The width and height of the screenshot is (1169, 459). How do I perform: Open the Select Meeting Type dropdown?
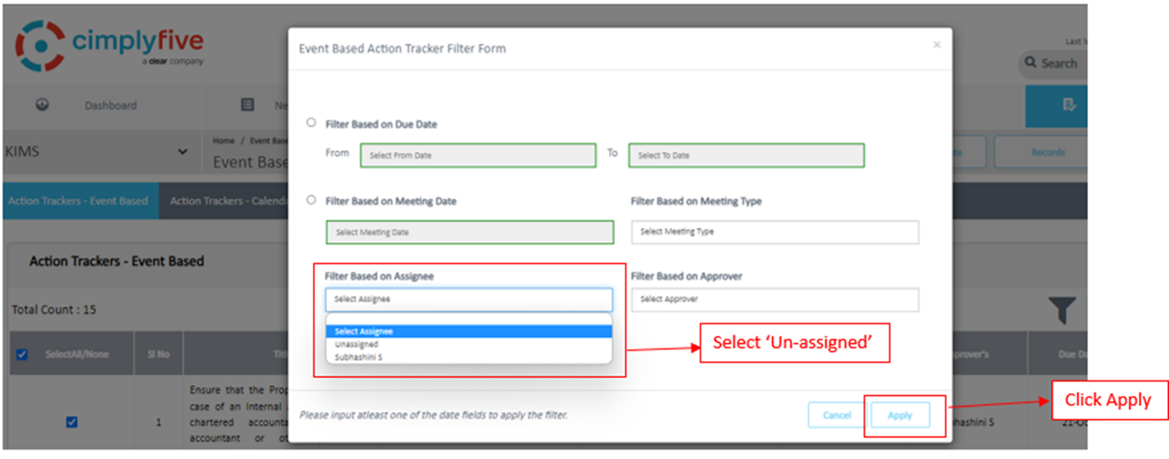pyautogui.click(x=775, y=232)
